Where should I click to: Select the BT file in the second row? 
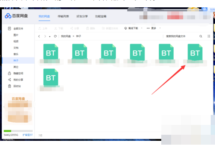[x=51, y=77]
